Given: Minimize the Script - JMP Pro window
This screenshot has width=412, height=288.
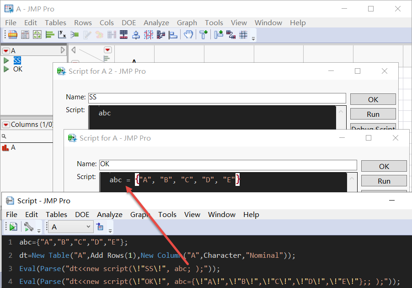Looking at the screenshot, I should click(x=392, y=201).
